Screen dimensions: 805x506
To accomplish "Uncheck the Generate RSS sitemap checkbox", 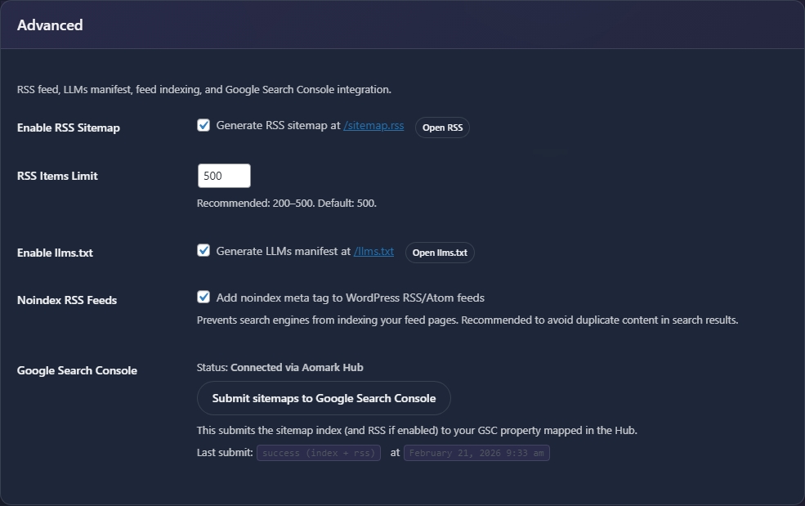I will (203, 124).
